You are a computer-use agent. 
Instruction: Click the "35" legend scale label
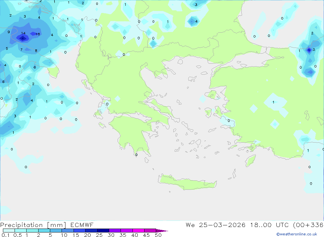coord(123,235)
